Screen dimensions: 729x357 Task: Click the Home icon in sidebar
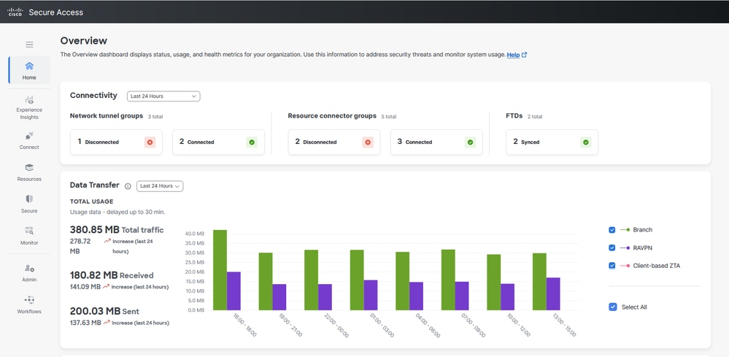point(29,66)
